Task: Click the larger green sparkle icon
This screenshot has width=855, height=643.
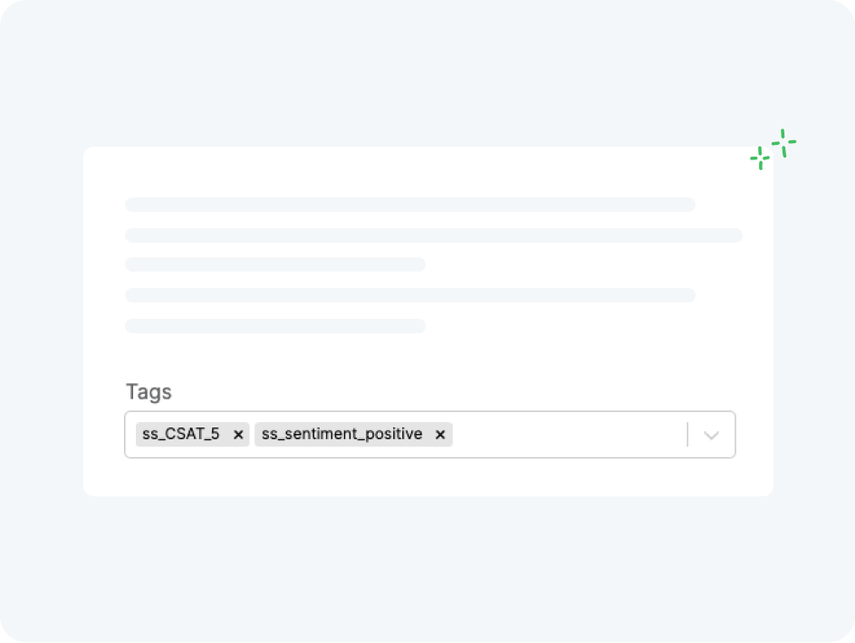Action: click(x=783, y=143)
